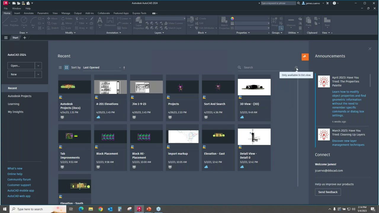Expand the Properties panel flyout
This screenshot has width=379, height=213.
(243, 33)
